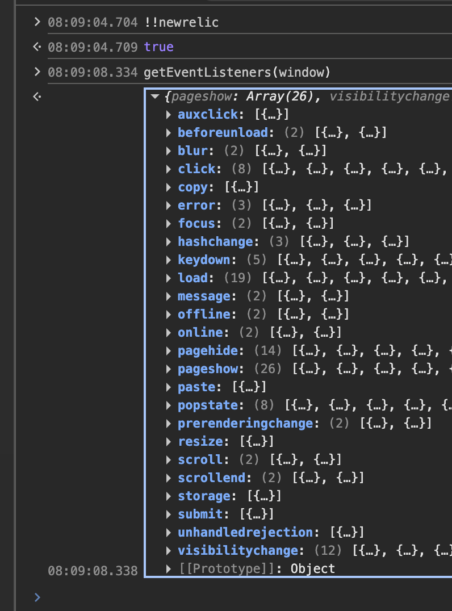Expand the scrollend listeners triangle
452x611 pixels.
168,478
